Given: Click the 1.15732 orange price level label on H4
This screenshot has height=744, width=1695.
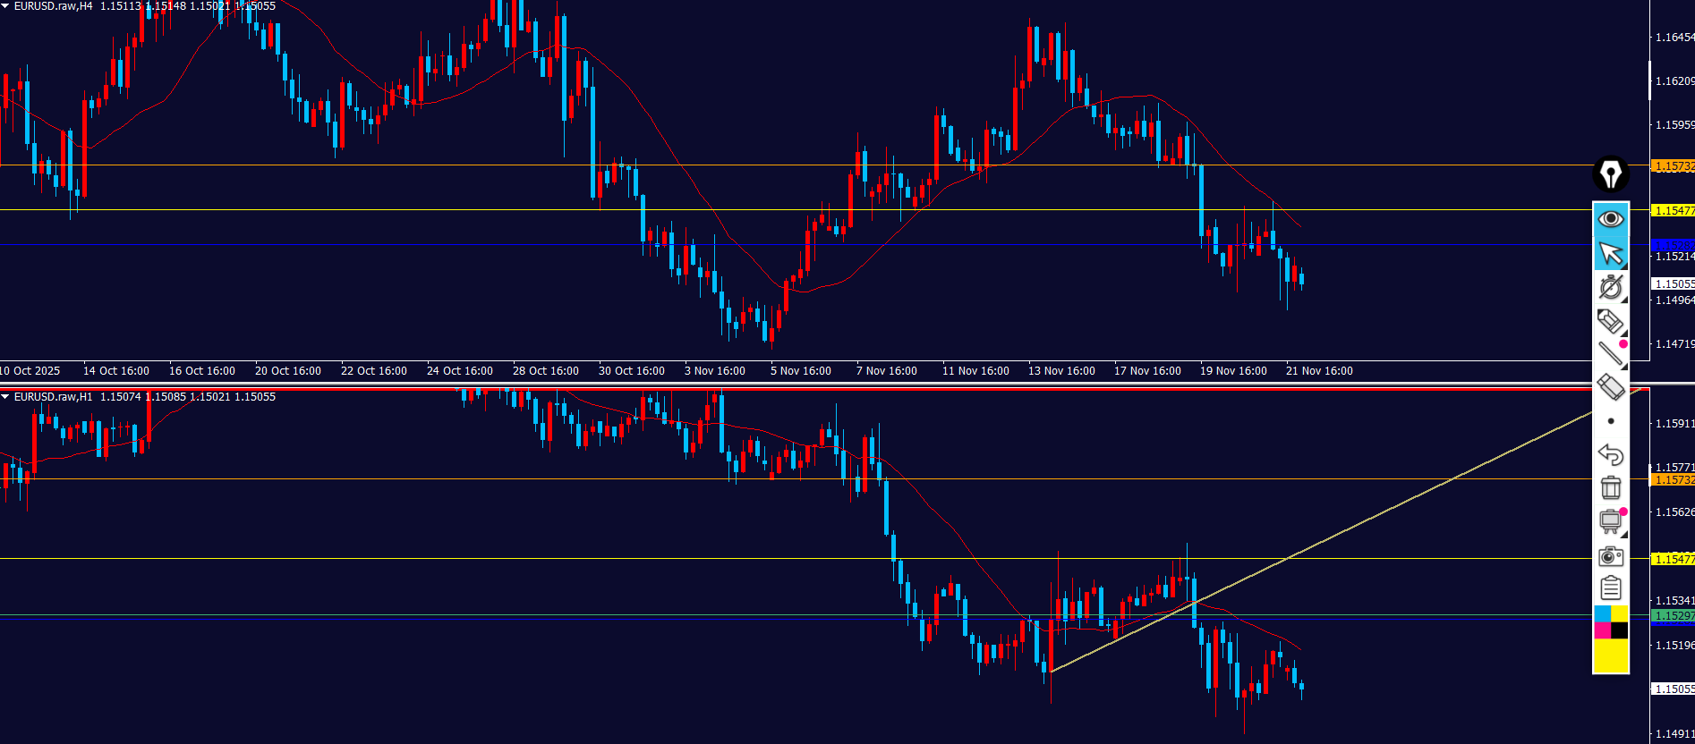Looking at the screenshot, I should tap(1672, 166).
